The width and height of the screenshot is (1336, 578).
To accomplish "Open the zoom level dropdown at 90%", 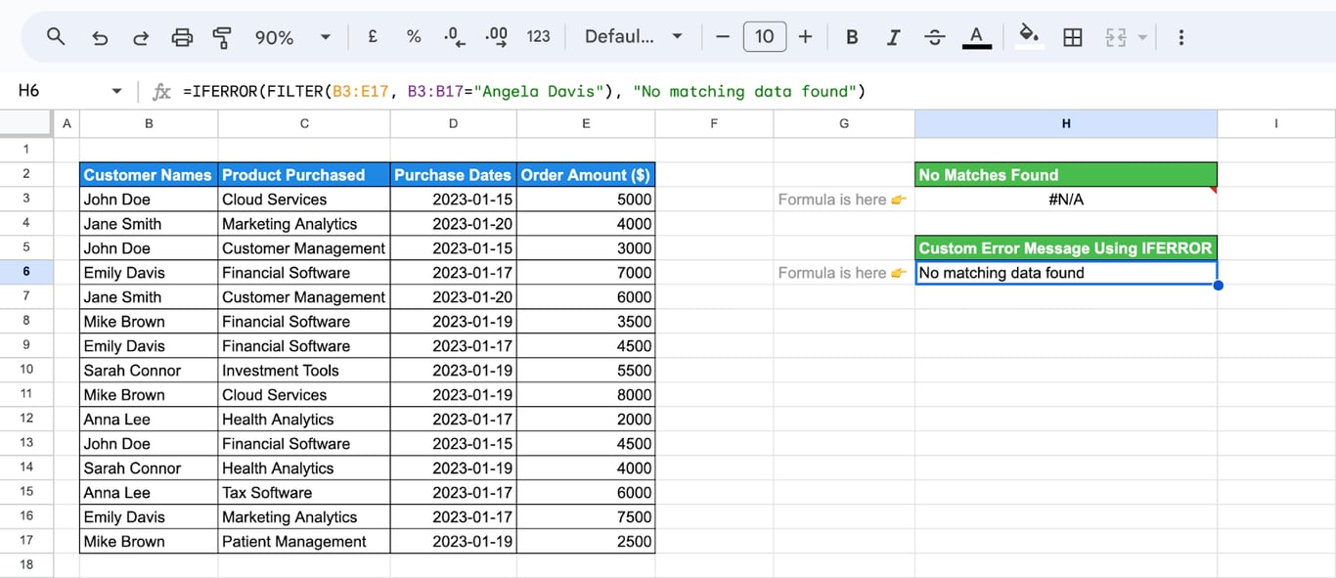I will (292, 37).
